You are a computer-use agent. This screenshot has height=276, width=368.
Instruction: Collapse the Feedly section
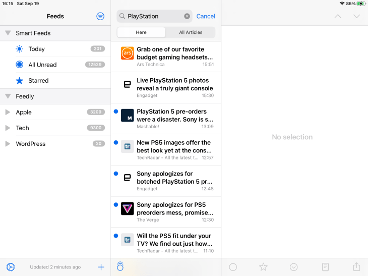pos(8,96)
